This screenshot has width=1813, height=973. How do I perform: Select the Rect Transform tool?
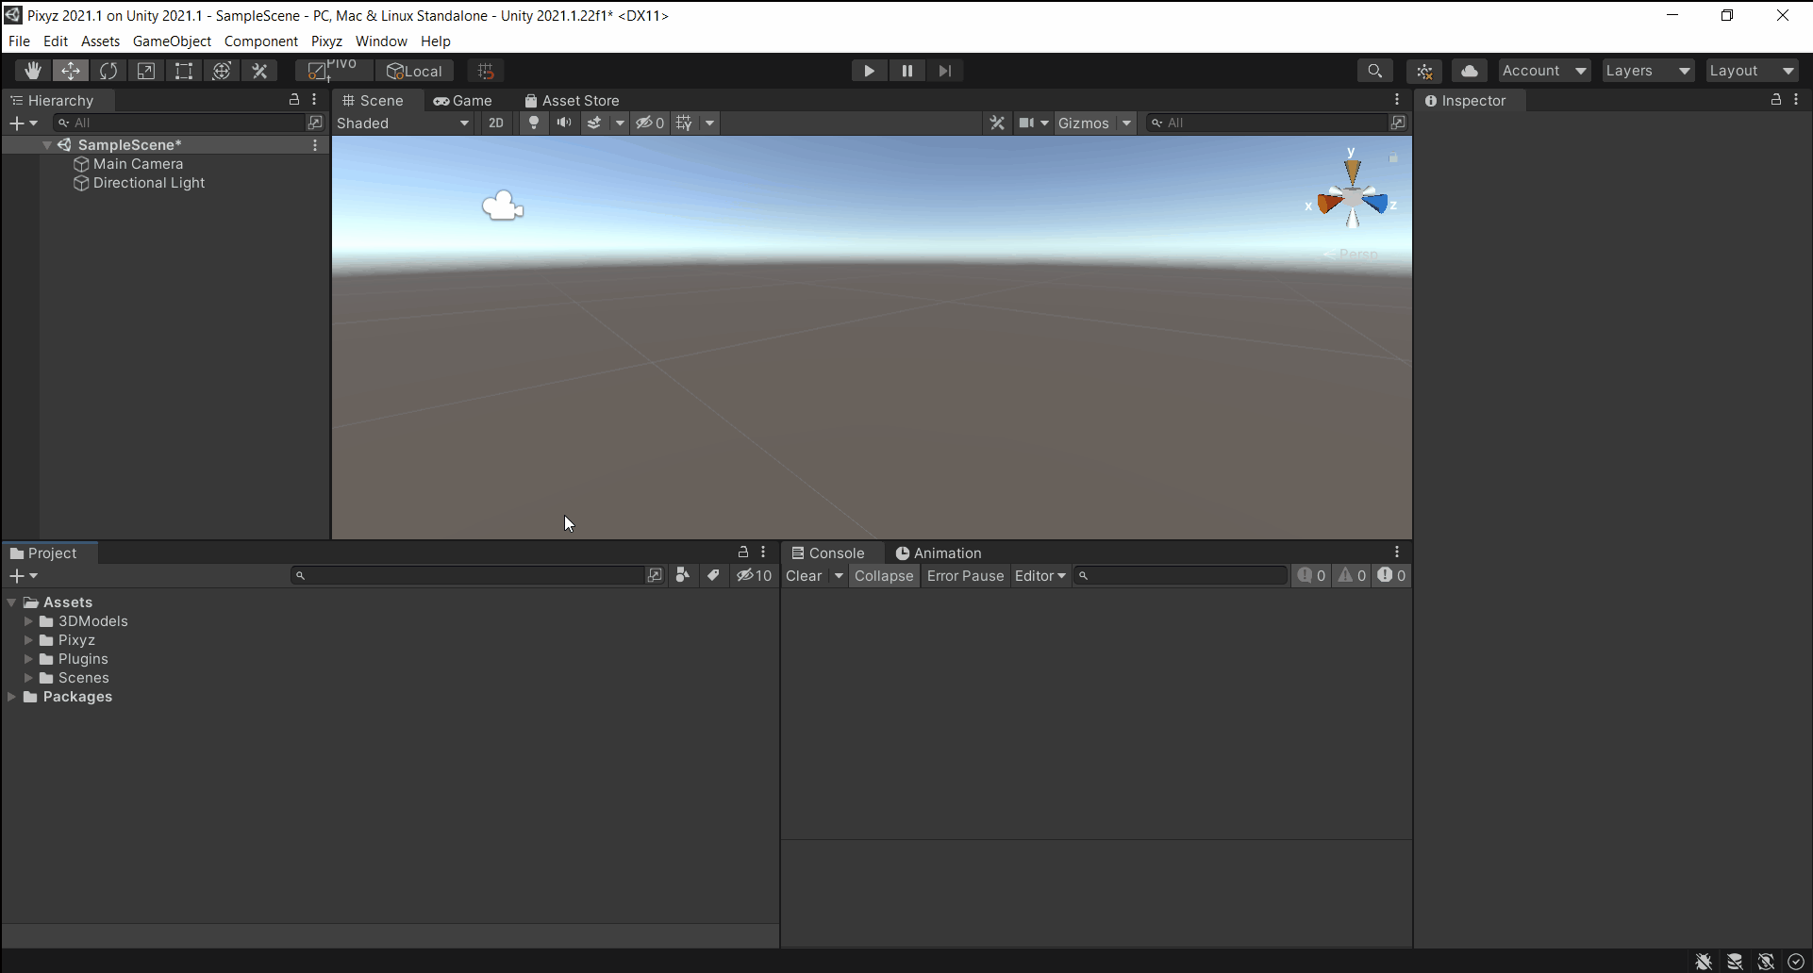coord(184,71)
